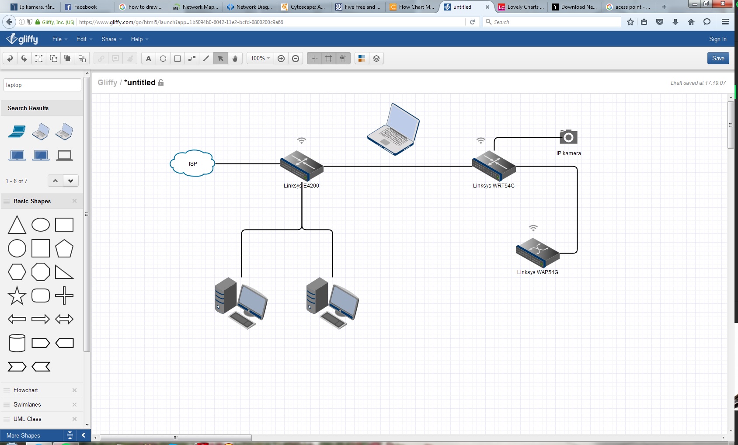This screenshot has height=445, width=738.
Task: Pick the black outline laptop shape
Action: (x=64, y=155)
